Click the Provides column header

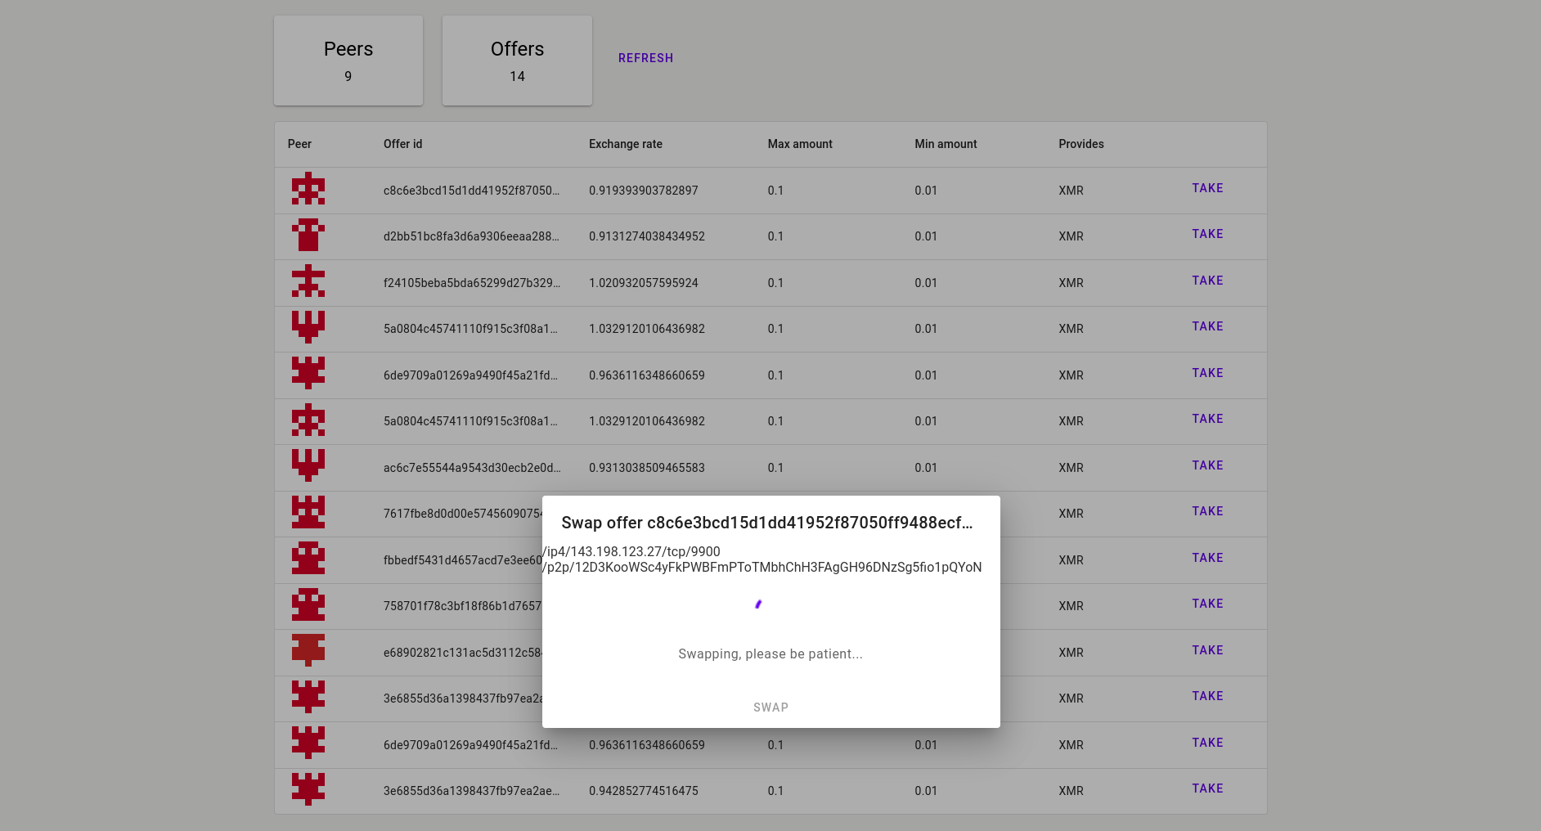pos(1081,144)
